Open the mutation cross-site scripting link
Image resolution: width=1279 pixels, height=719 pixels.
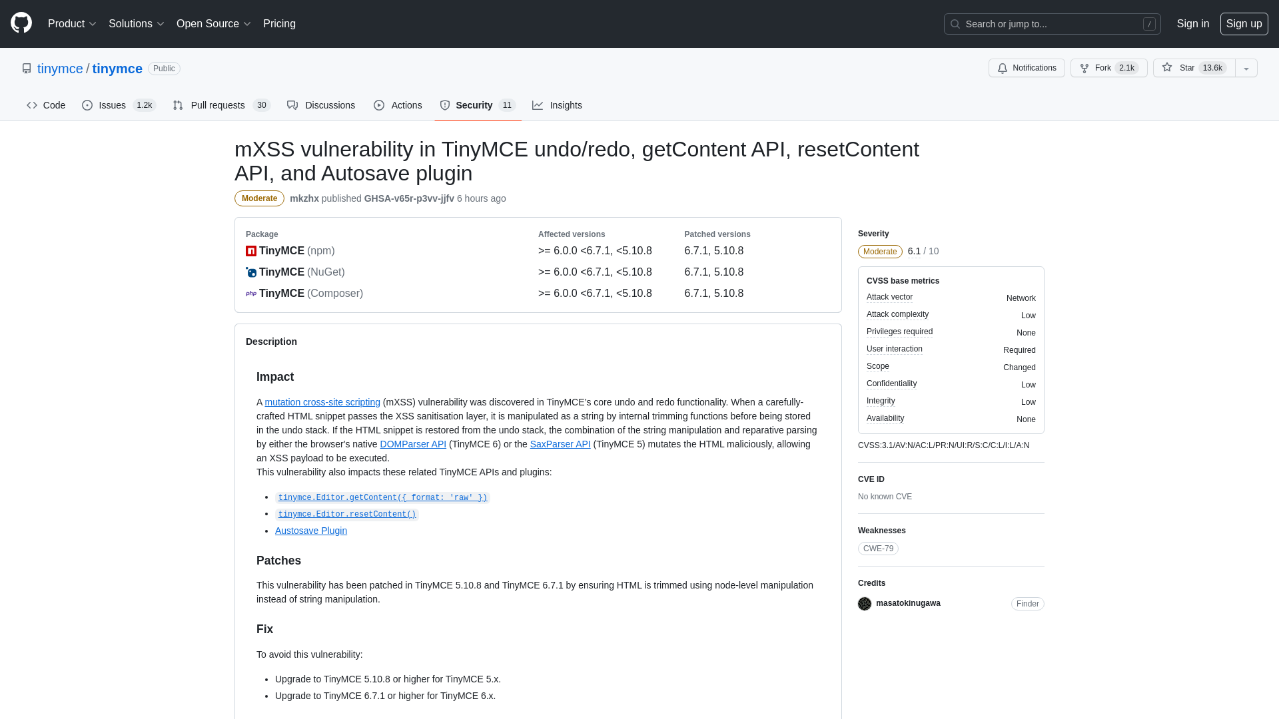pos(322,402)
